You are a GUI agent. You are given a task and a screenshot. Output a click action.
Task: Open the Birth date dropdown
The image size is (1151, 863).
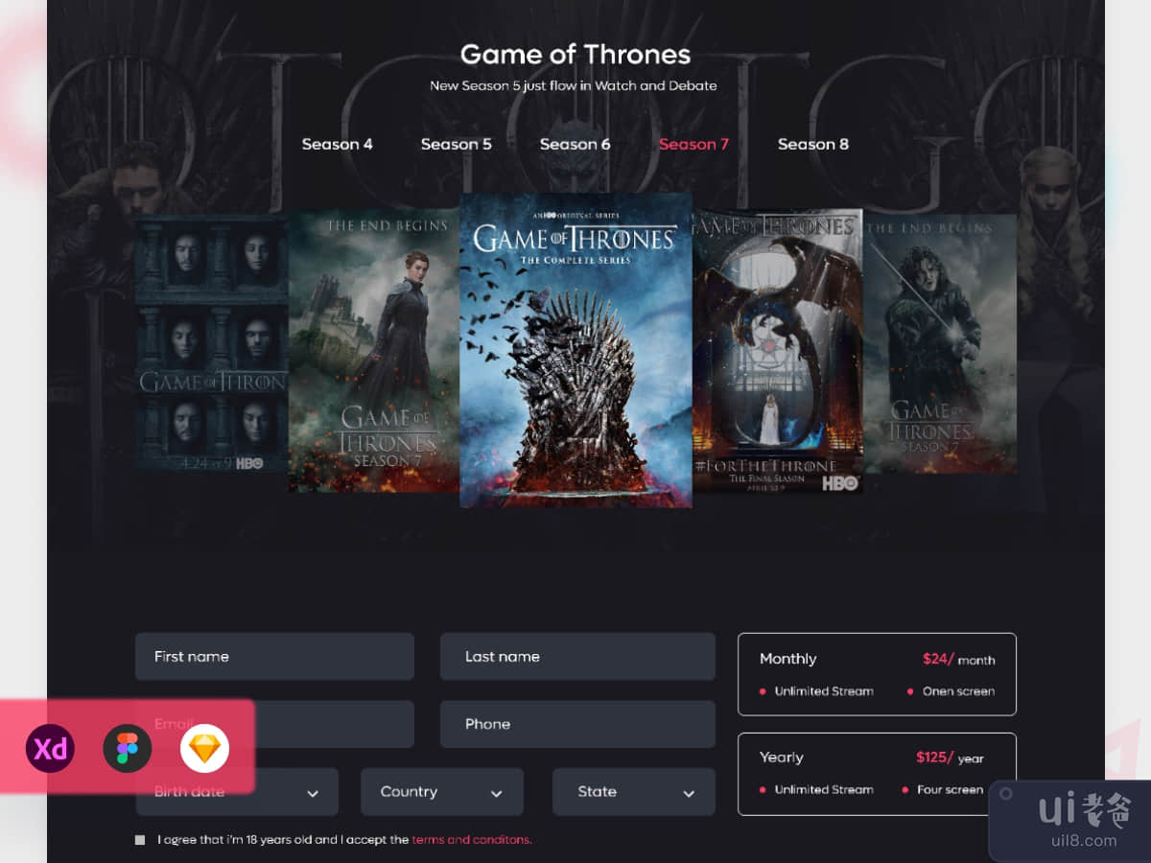click(237, 792)
